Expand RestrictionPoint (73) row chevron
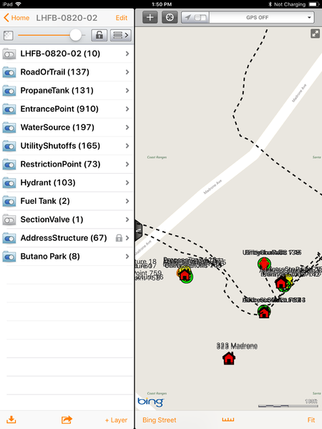Screen dimensions: 322x429 (127, 164)
